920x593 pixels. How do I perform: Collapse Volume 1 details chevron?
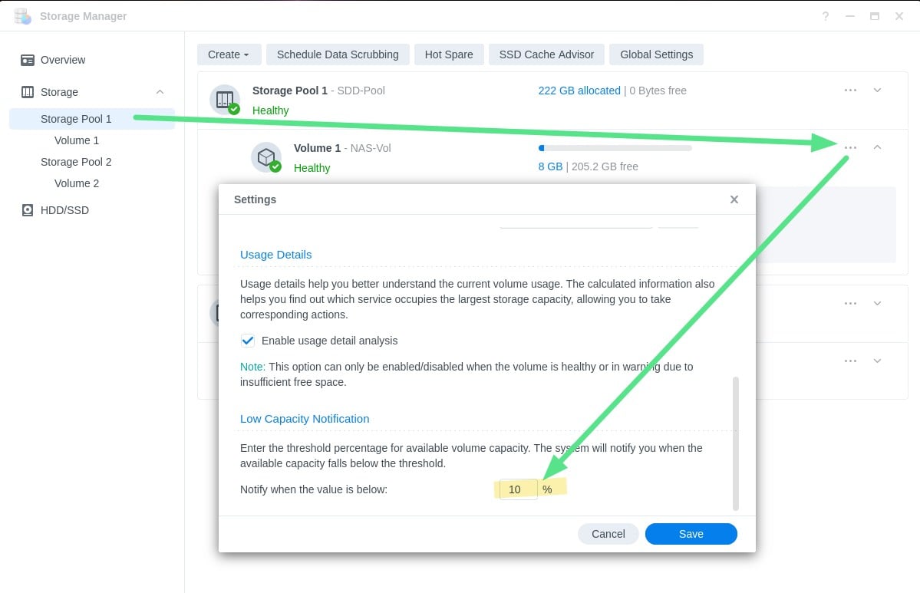877,147
